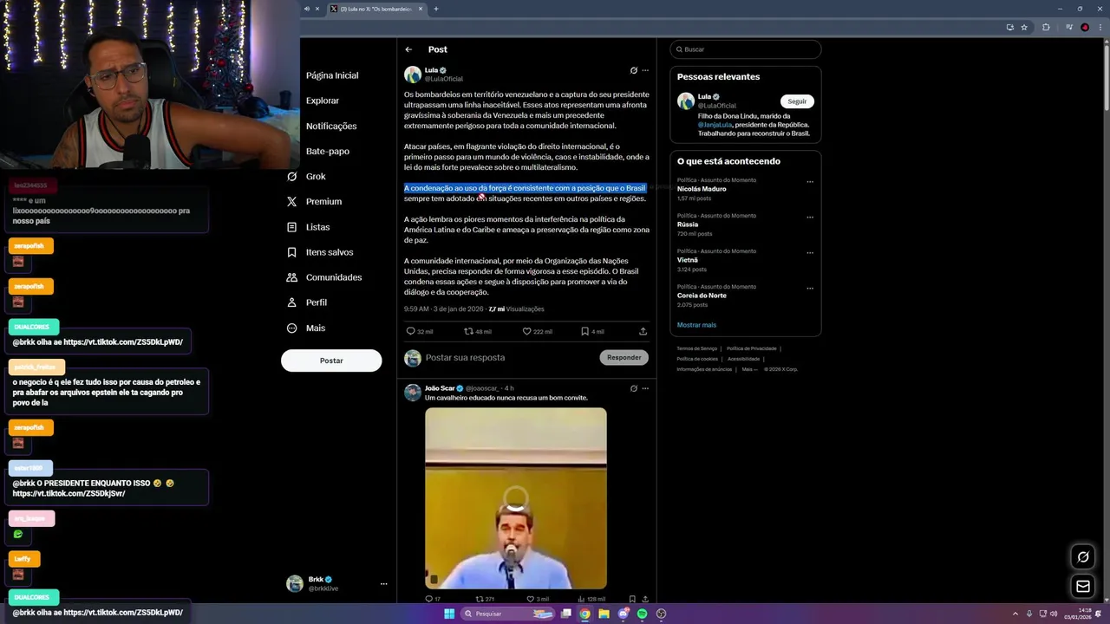This screenshot has height=624, width=1110.
Task: Follow Lula with the Seguir button
Action: coord(797,101)
